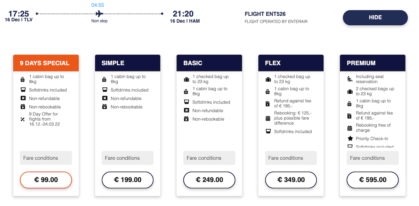
Task: Click the PREMIUM fare header
Action: 373,63
